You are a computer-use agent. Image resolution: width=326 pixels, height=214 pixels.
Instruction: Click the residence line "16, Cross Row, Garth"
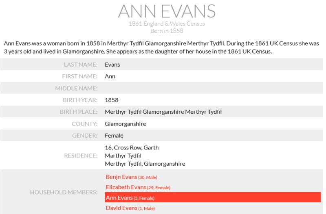[x=132, y=148]
